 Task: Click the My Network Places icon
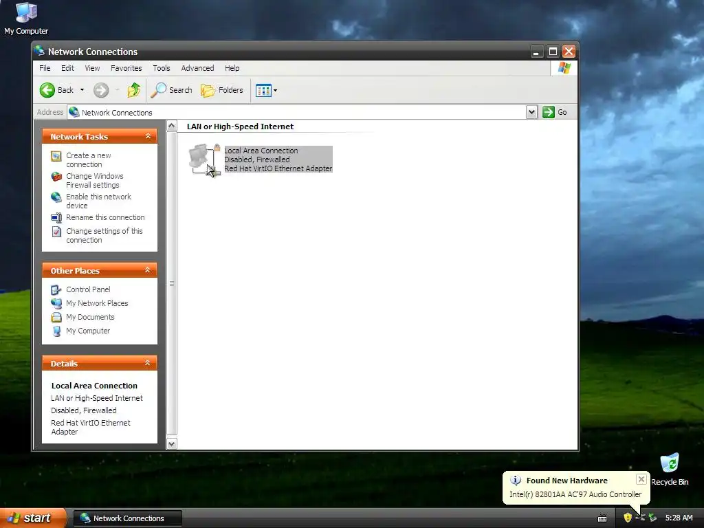pyautogui.click(x=56, y=303)
